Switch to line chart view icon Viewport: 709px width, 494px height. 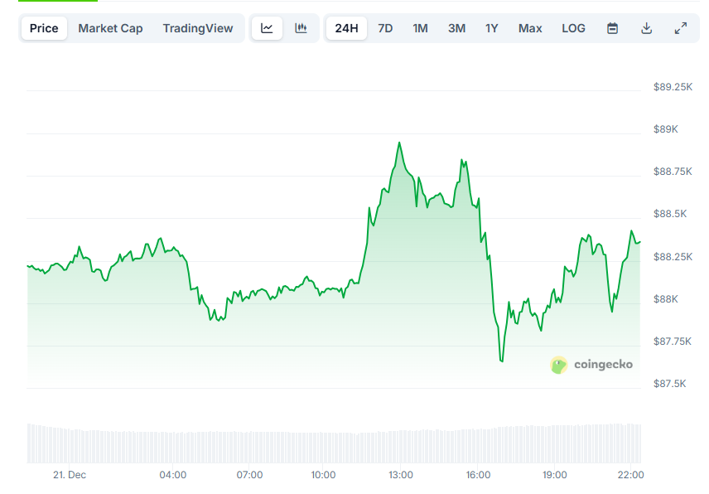coord(267,28)
